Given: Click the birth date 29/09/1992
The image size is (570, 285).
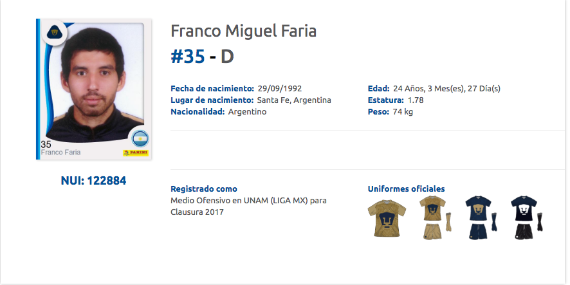Looking at the screenshot, I should click(279, 88).
